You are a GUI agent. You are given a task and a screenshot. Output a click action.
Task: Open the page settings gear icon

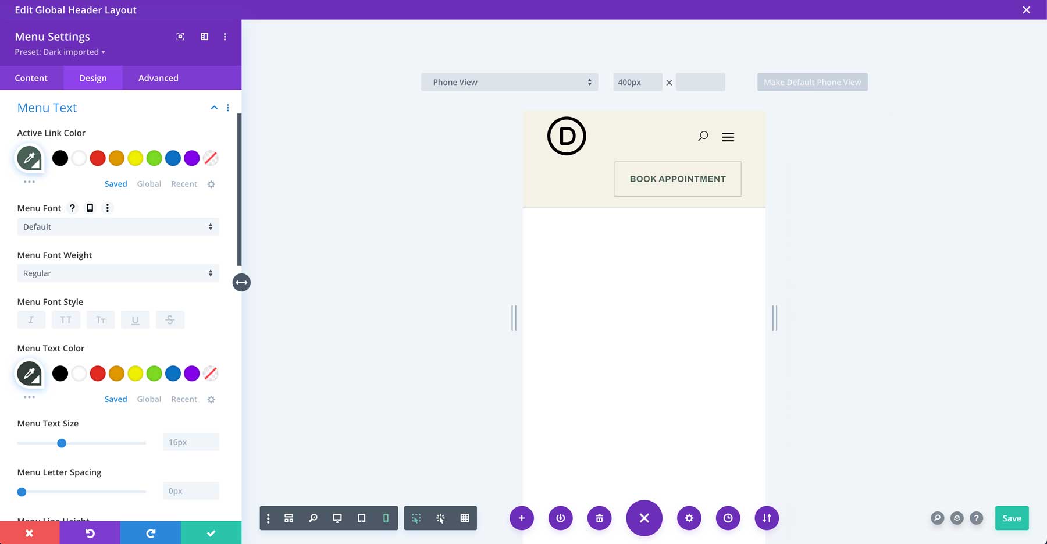pos(689,518)
